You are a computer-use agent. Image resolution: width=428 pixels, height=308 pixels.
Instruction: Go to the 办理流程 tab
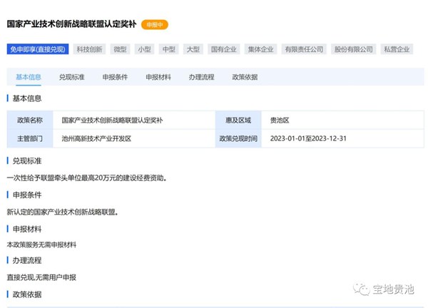(x=201, y=77)
